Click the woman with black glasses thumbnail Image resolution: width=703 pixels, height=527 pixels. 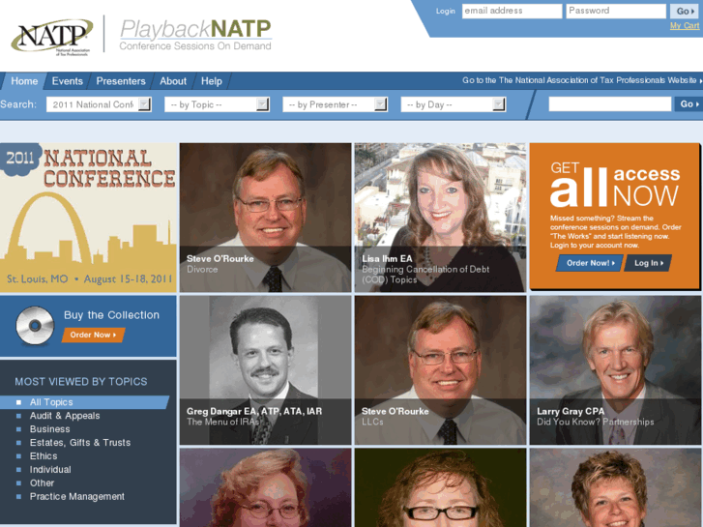(440, 487)
